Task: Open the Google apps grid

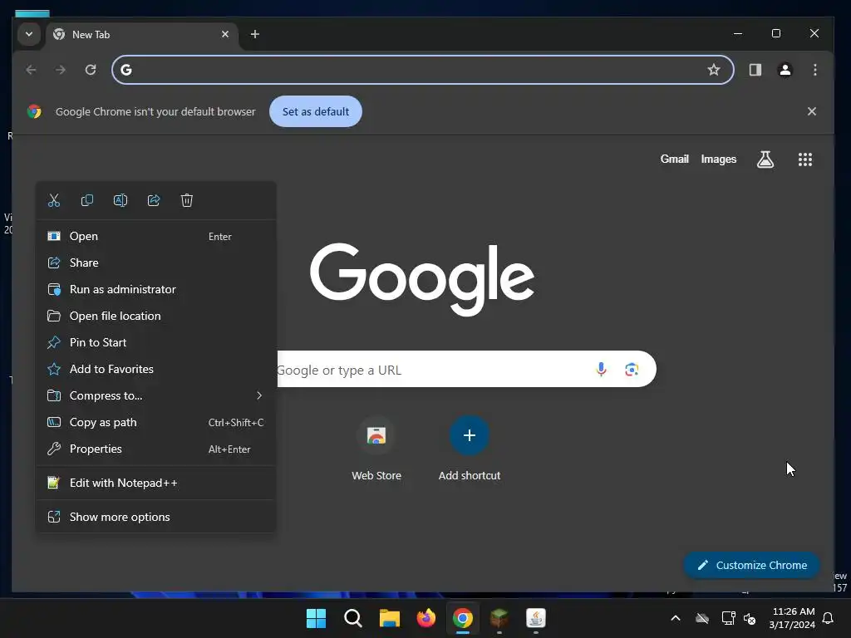Action: click(x=805, y=159)
